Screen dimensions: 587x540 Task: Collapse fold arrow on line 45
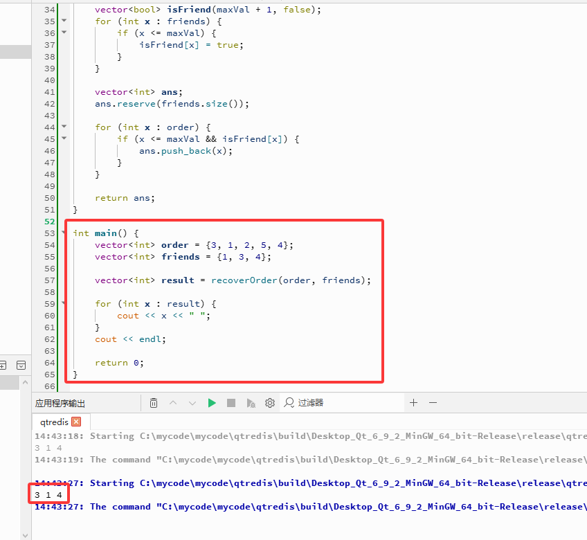(64, 138)
